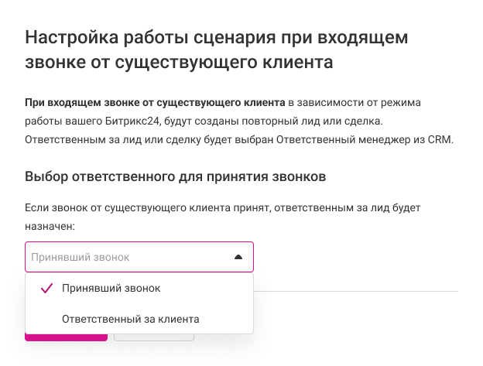
Task: Select the Принявший звонок option
Action: [x=111, y=288]
